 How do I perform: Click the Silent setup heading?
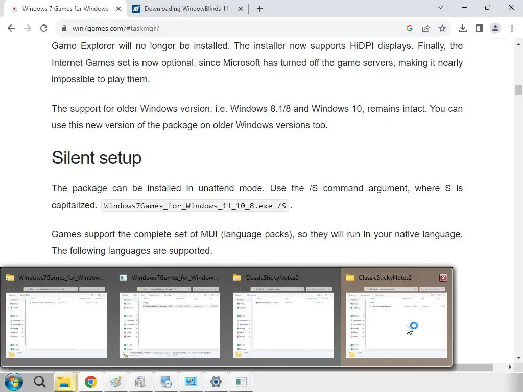click(97, 158)
